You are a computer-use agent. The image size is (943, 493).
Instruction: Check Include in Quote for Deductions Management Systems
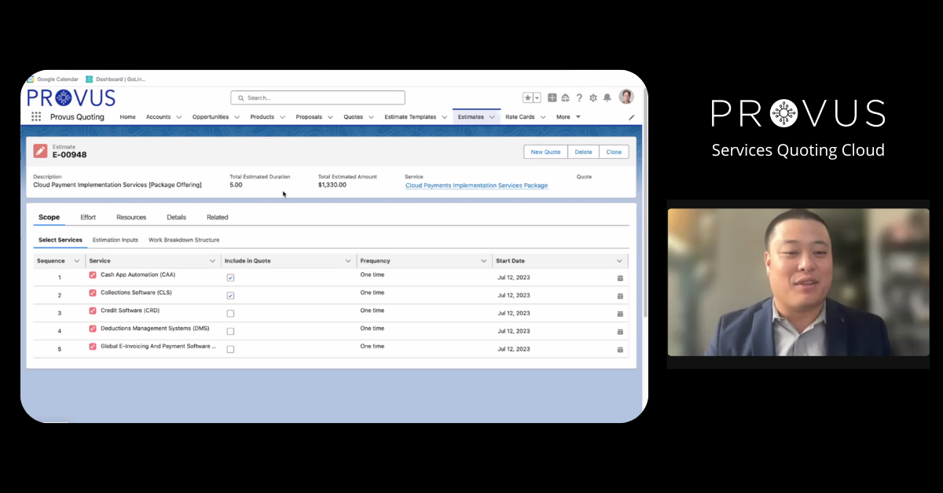coord(230,332)
